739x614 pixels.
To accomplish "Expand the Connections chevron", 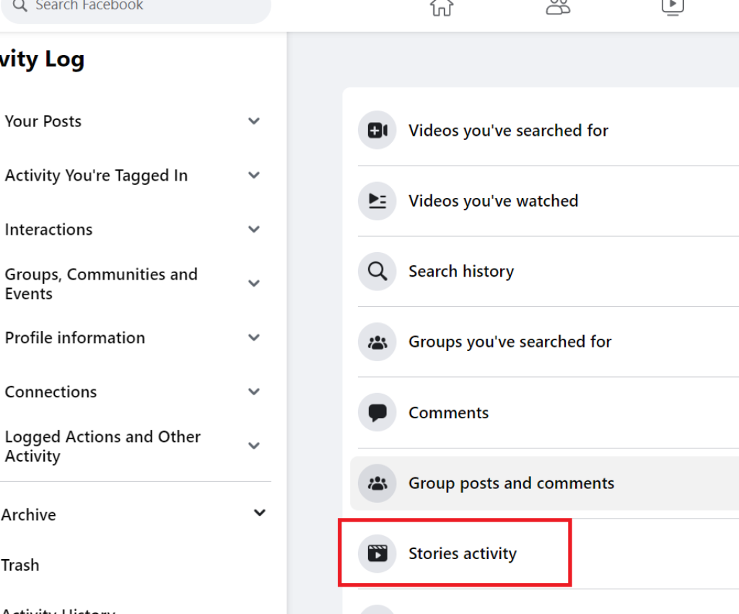I will (x=254, y=392).
